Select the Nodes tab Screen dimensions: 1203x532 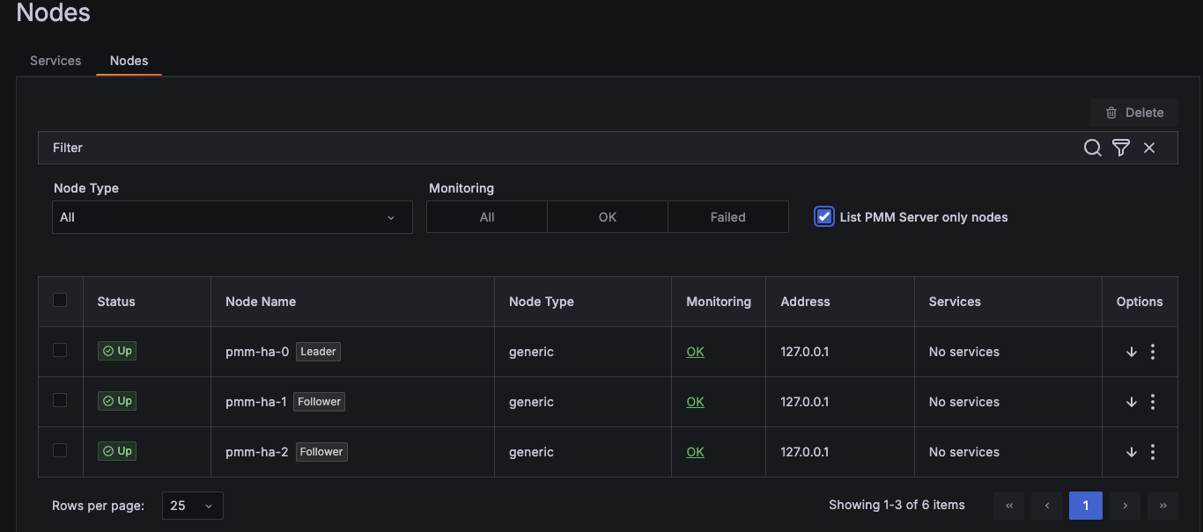(x=129, y=60)
